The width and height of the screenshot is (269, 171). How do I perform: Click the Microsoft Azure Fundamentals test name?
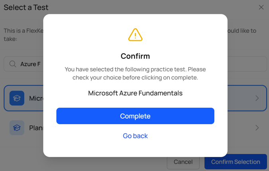point(135,93)
